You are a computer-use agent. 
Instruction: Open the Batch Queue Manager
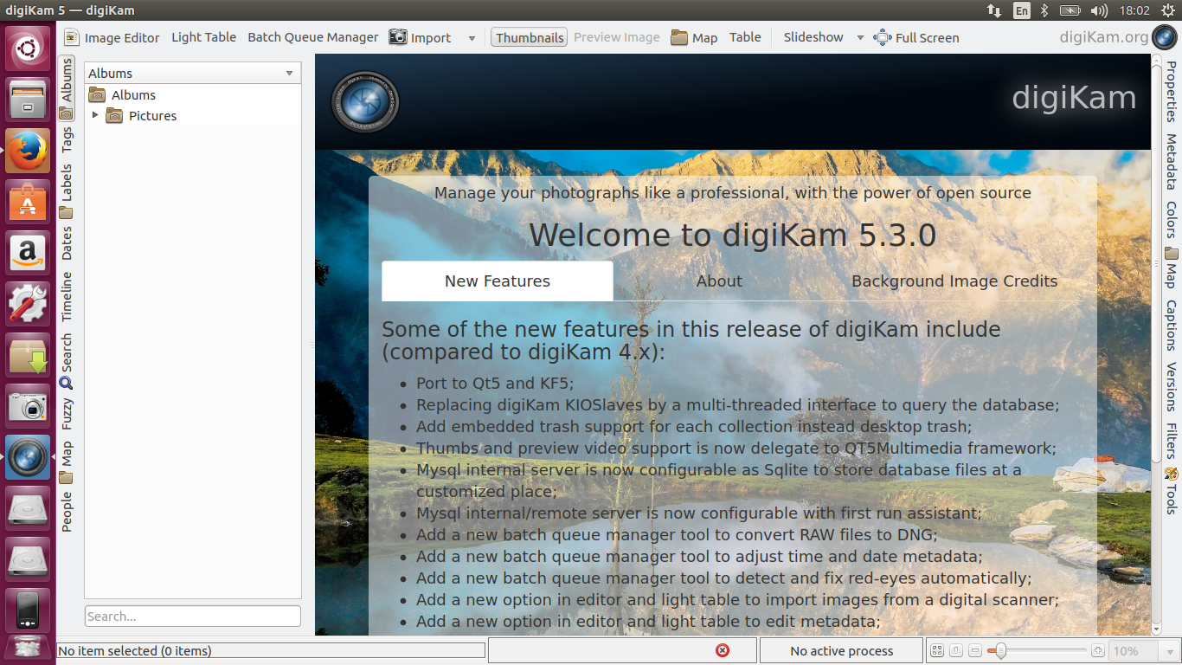[x=313, y=37]
